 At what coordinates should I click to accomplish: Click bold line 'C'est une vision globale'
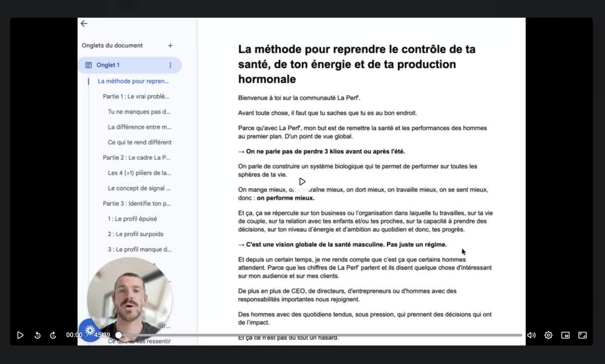342,245
